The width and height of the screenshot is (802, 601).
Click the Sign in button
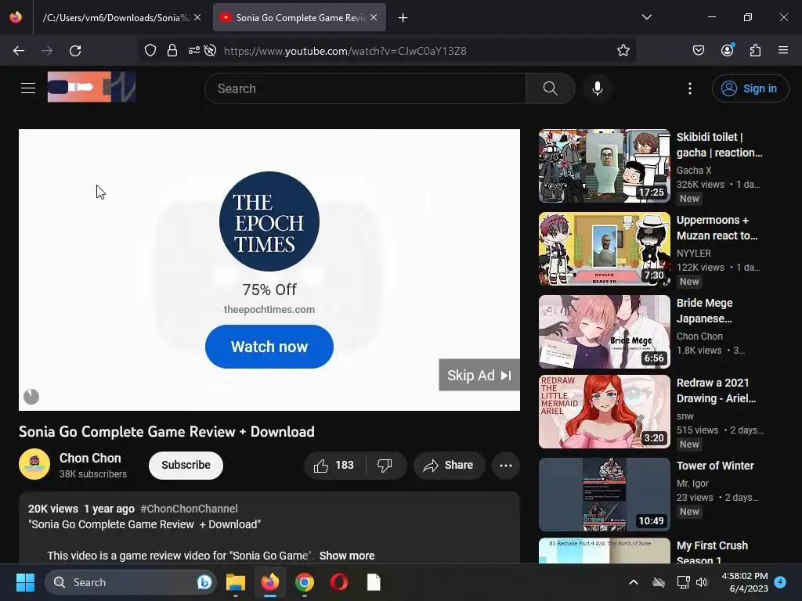pos(750,88)
